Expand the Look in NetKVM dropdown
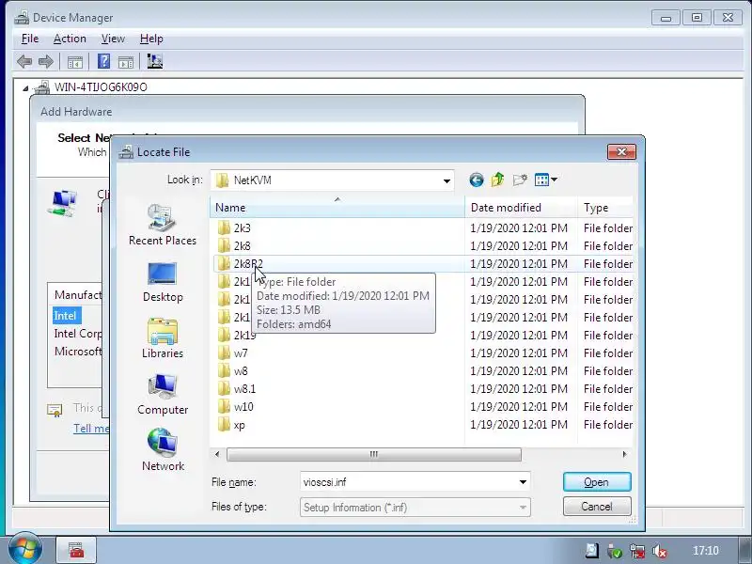 point(446,180)
